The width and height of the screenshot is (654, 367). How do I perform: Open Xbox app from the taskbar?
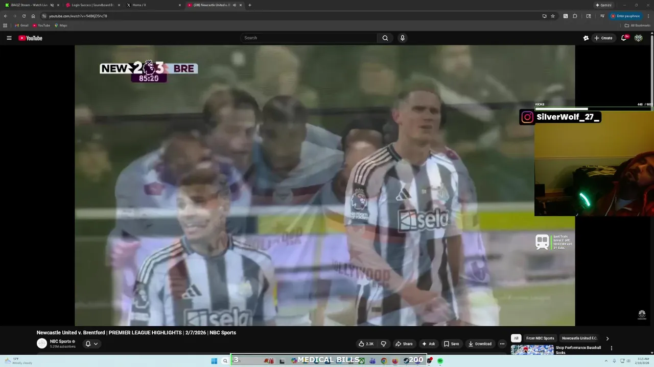coord(361,361)
